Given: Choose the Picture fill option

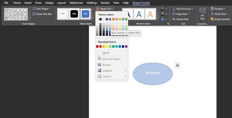Looking at the screenshot, I should 107,65.
